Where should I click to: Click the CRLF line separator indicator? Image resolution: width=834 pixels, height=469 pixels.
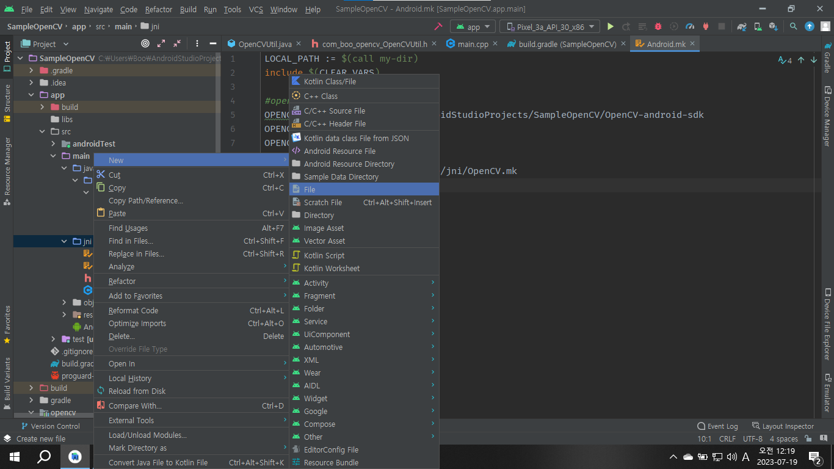coord(727,438)
